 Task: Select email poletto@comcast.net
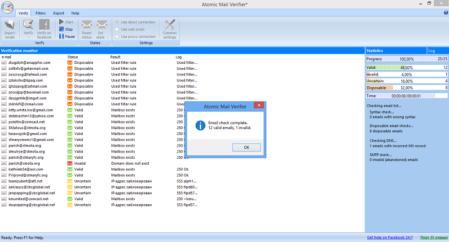pyautogui.click(x=26, y=122)
